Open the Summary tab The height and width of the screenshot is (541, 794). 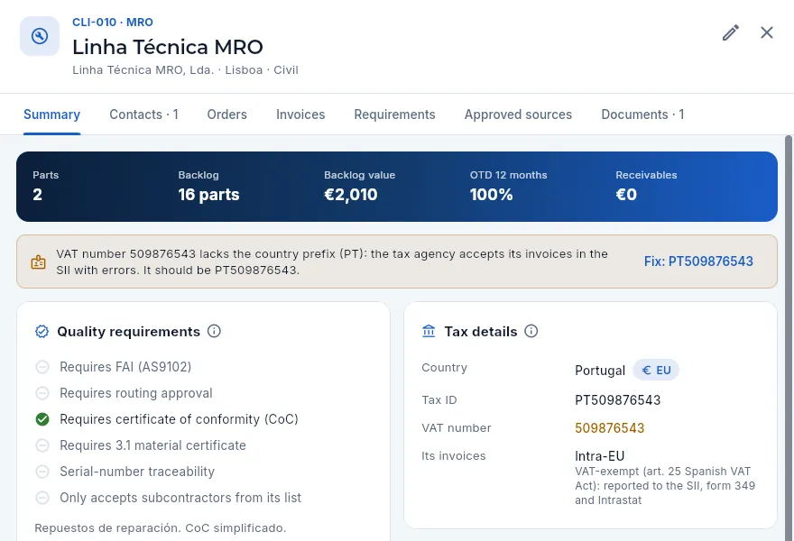coord(51,115)
